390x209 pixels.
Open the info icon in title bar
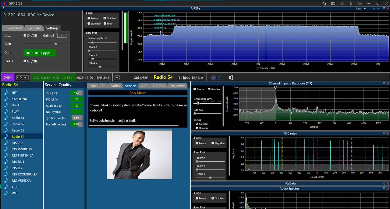pyautogui.click(x=351, y=3)
